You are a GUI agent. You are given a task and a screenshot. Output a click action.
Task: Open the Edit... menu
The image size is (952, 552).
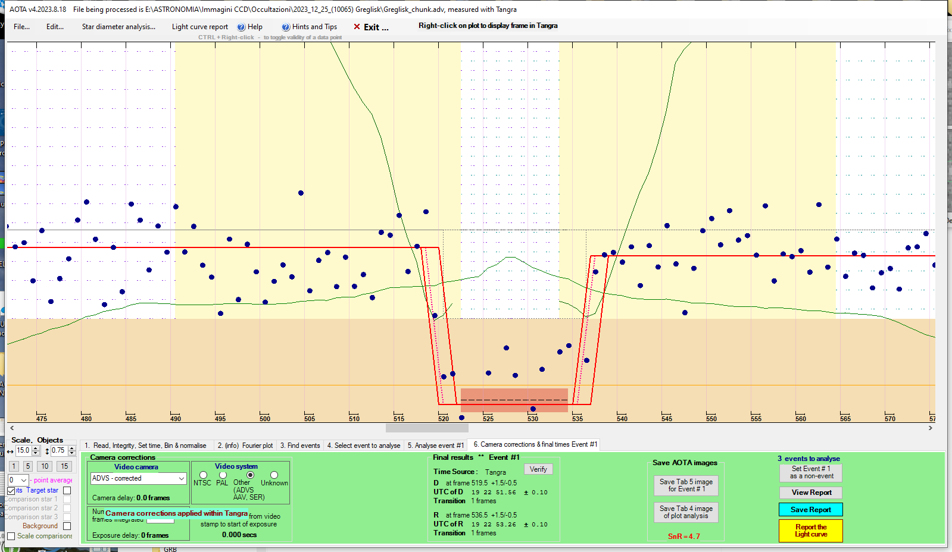55,27
